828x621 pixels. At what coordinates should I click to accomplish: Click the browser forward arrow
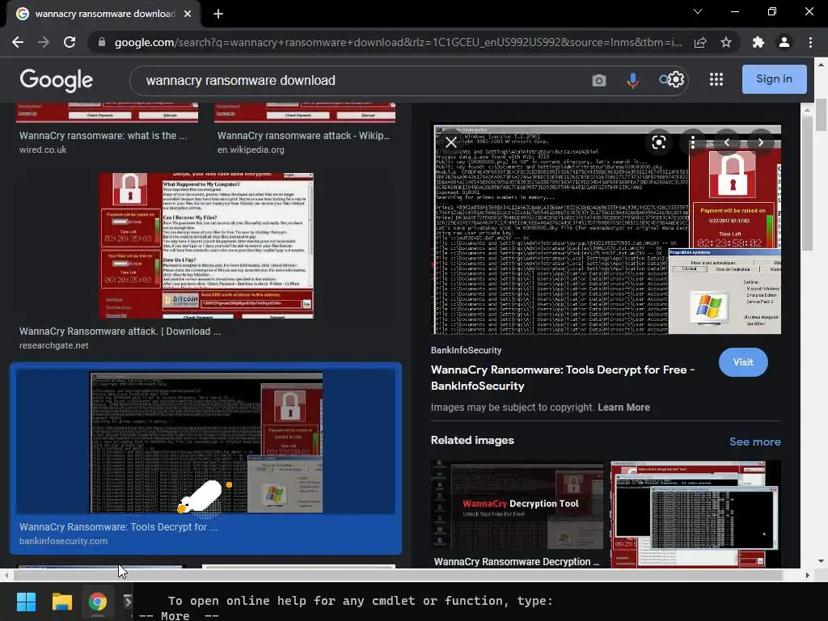tap(44, 42)
